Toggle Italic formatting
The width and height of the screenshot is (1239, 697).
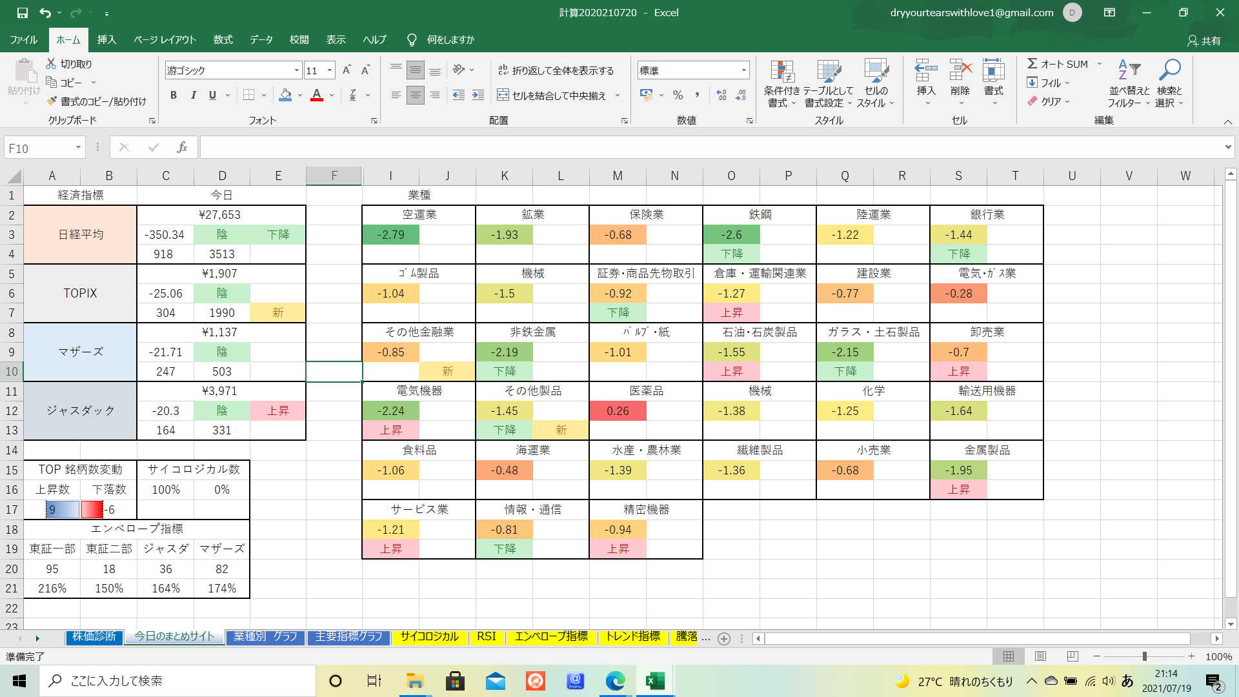pos(193,96)
